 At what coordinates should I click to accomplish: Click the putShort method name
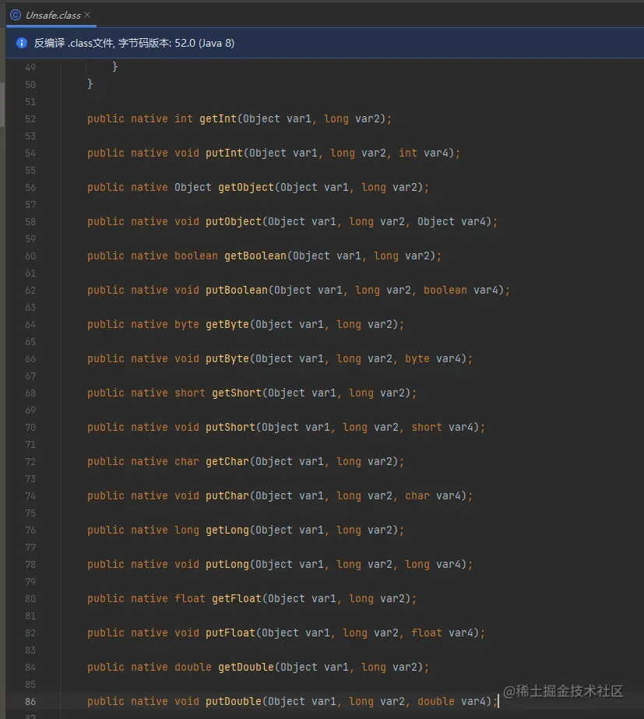pos(230,428)
